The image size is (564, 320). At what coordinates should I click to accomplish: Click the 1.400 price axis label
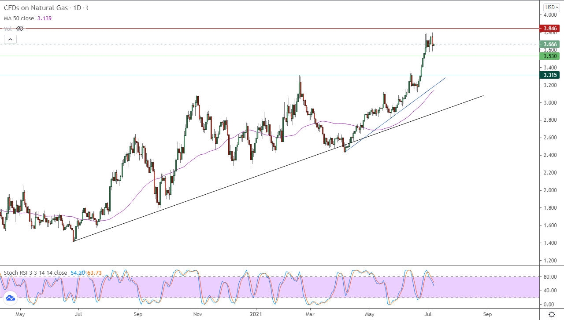pyautogui.click(x=550, y=243)
